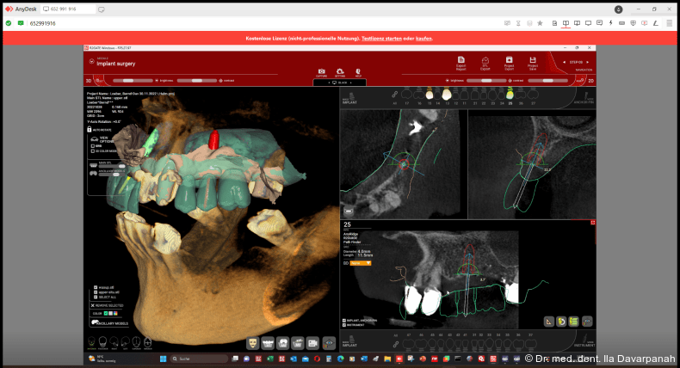The image size is (680, 368).
Task: Enable the Grid checkbox in View Options
Action: (93, 146)
